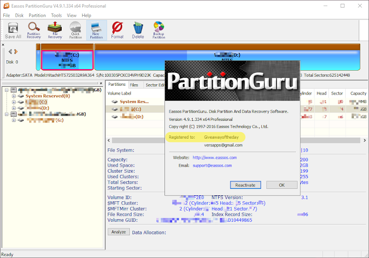Click the Sector column header
Screen dimensions: 369x258
337,93
